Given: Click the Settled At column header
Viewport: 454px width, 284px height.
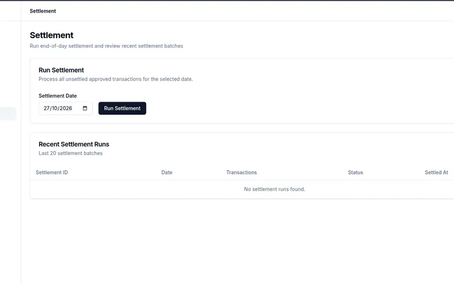Looking at the screenshot, I should pyautogui.click(x=436, y=173).
